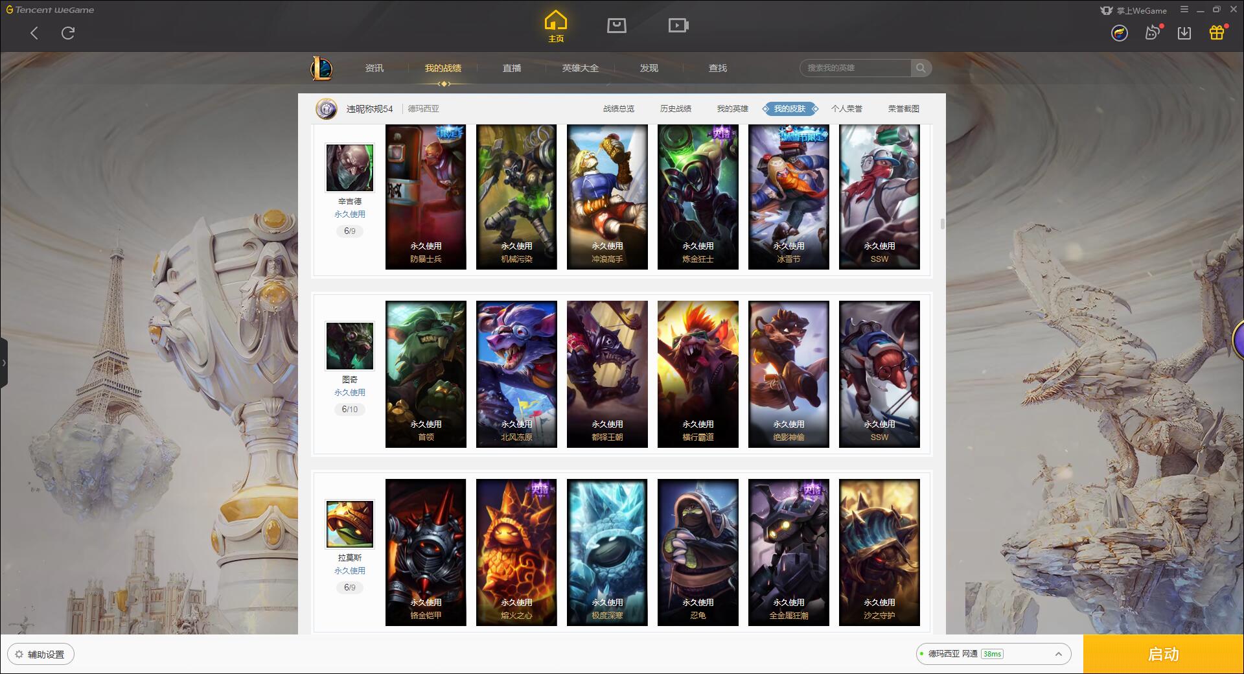The height and width of the screenshot is (674, 1244).
Task: Switch to the 查找 tab
Action: 718,68
